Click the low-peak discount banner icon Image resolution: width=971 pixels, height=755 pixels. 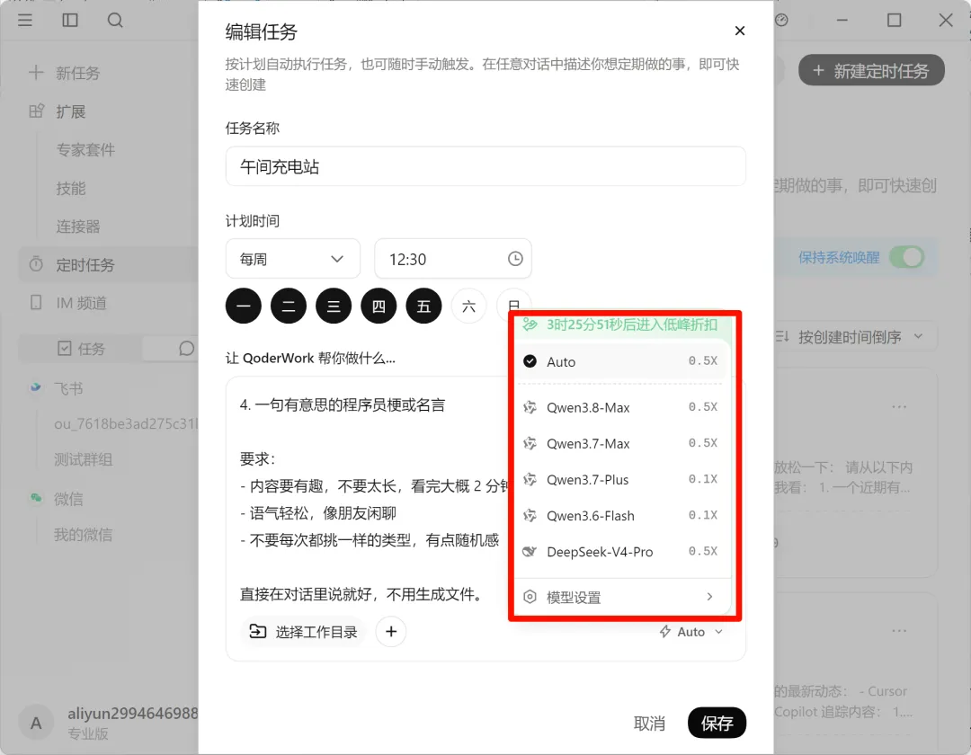(530, 324)
